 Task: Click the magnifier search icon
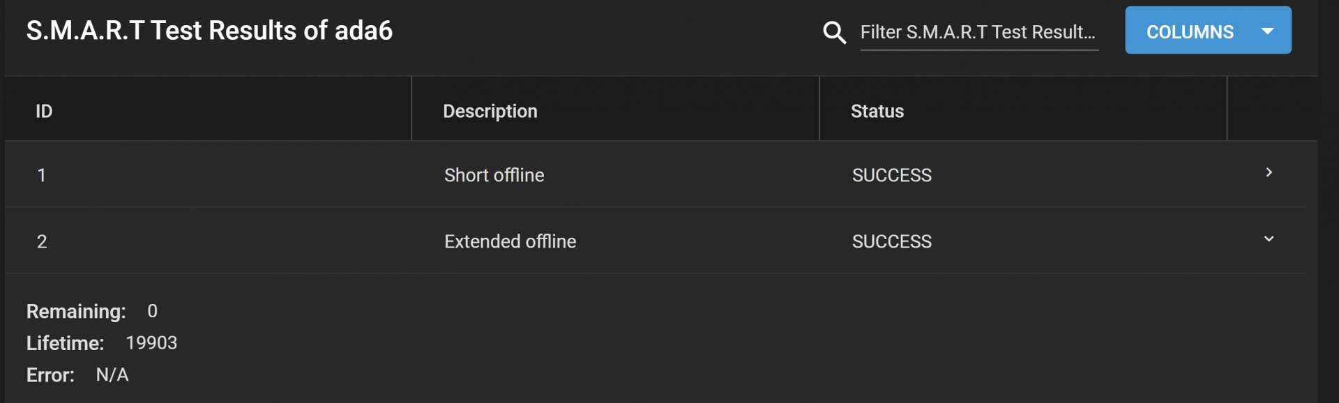point(834,32)
